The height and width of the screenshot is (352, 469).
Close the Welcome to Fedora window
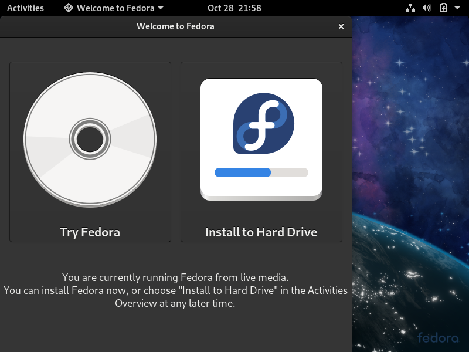(x=341, y=26)
